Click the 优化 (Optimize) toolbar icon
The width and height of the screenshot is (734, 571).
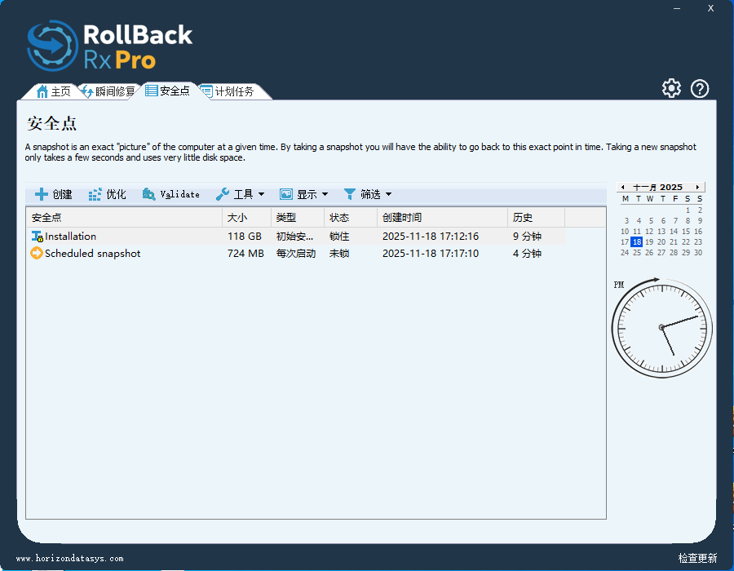[106, 193]
